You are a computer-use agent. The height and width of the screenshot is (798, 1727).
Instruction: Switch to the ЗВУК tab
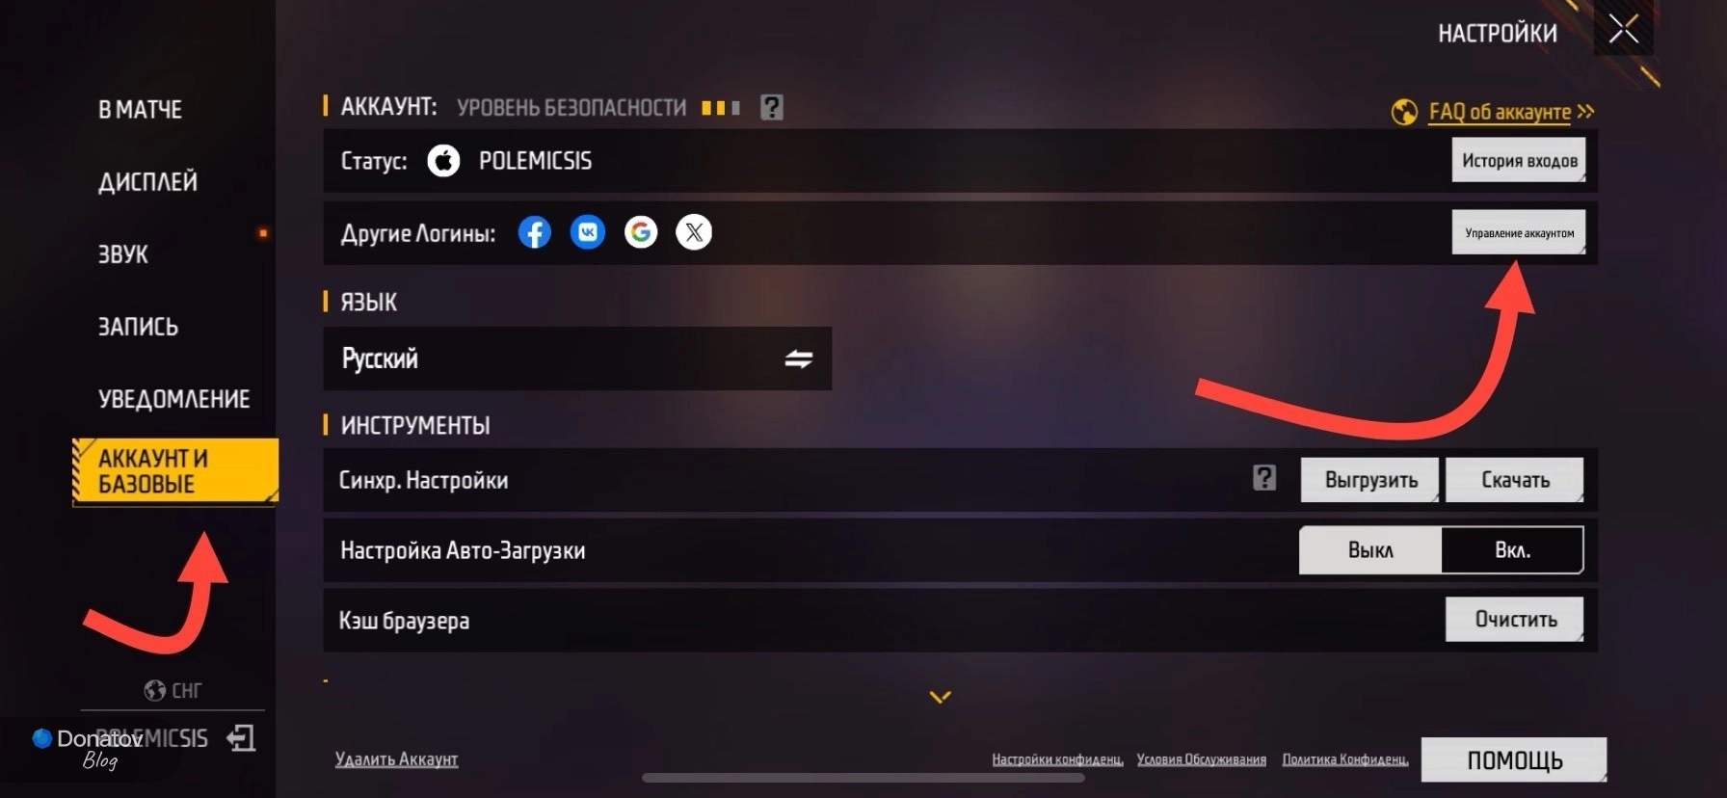coord(123,254)
